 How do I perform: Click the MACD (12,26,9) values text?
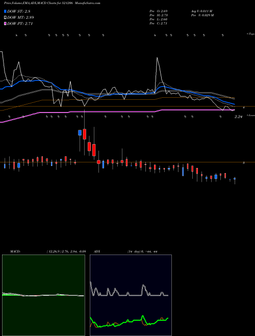(66, 251)
